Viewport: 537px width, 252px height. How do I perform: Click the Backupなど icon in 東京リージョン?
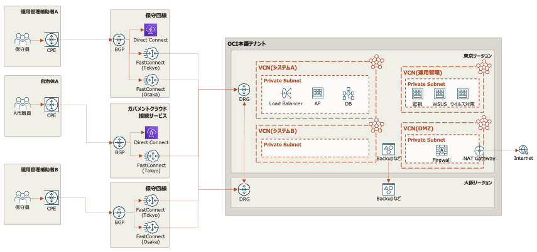(x=389, y=149)
